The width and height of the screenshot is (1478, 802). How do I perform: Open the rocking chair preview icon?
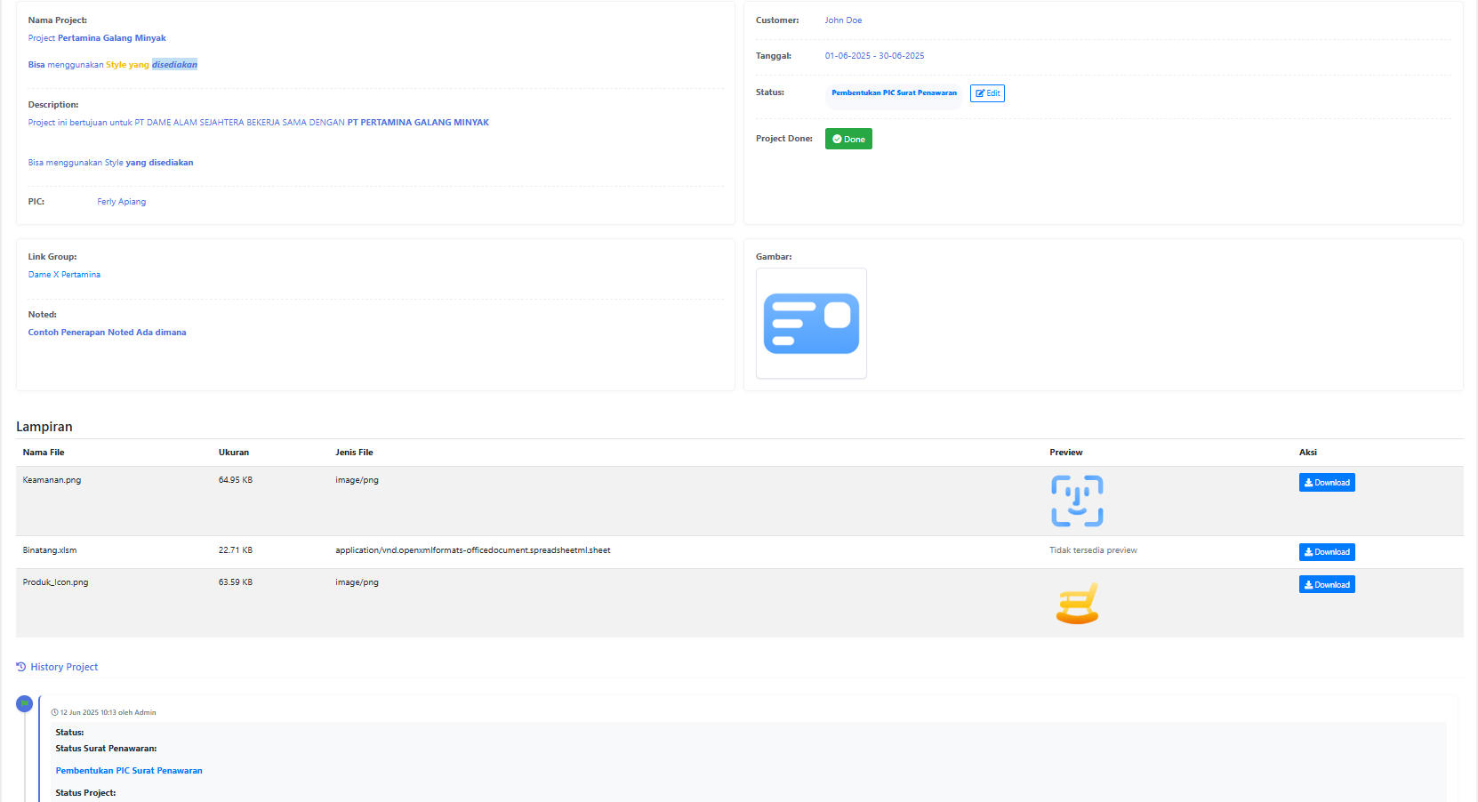(x=1077, y=604)
